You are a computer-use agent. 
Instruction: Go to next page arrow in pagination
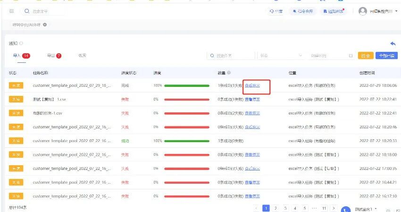(x=334, y=208)
